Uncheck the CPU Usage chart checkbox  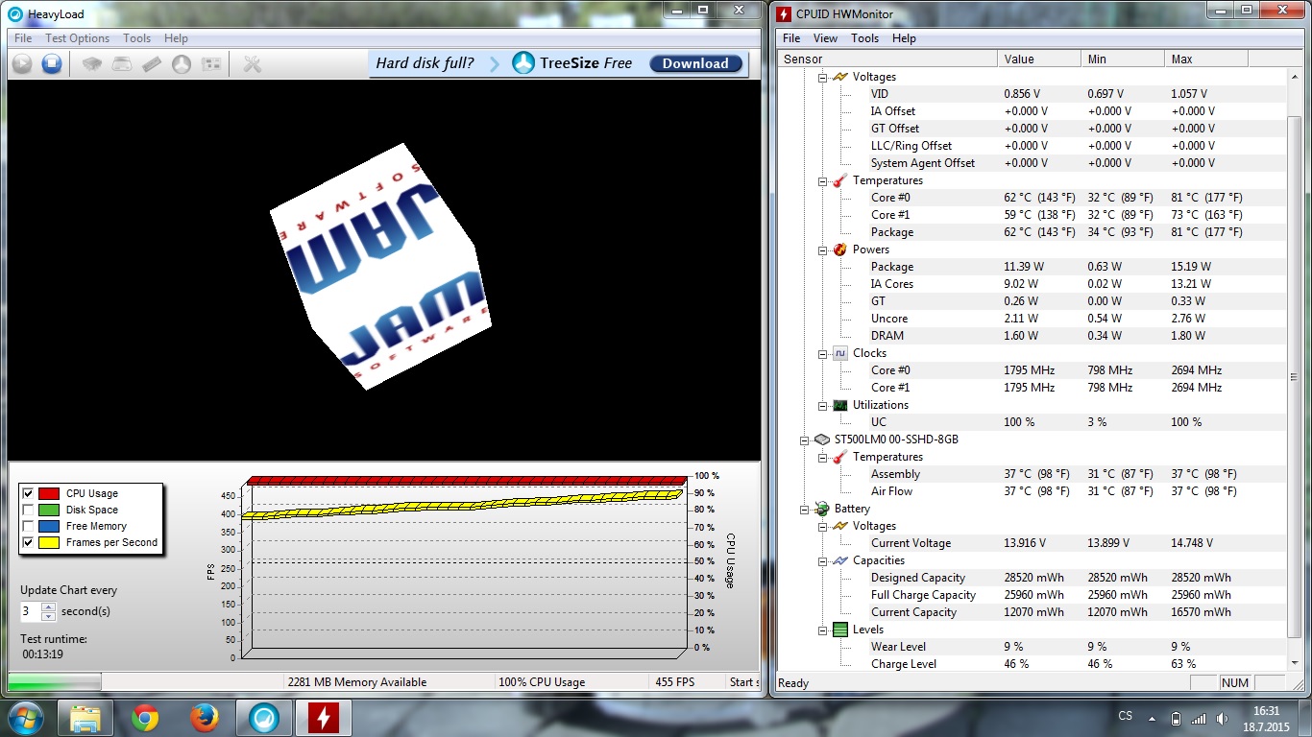click(28, 493)
